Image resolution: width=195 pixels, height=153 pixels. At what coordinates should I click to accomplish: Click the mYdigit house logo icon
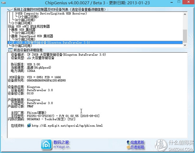(x=46, y=145)
